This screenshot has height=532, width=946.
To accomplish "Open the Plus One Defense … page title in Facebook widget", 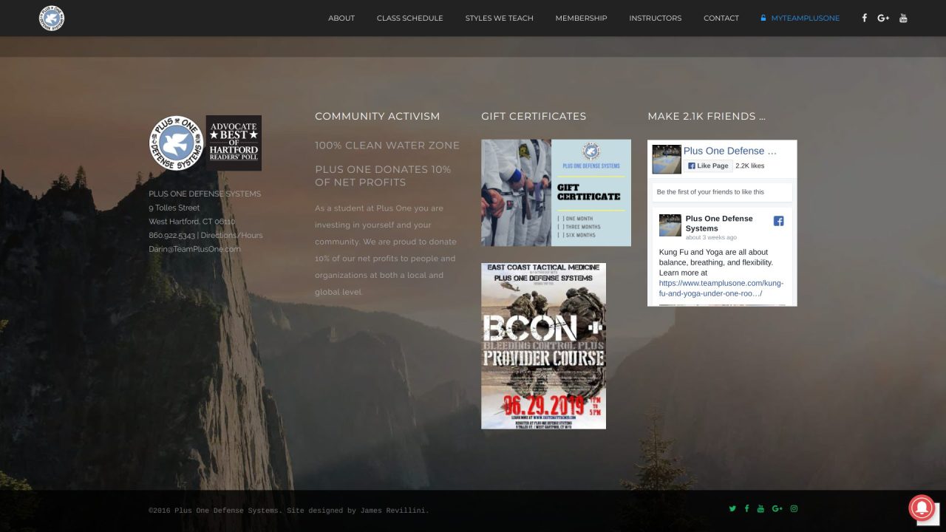I will [x=730, y=151].
